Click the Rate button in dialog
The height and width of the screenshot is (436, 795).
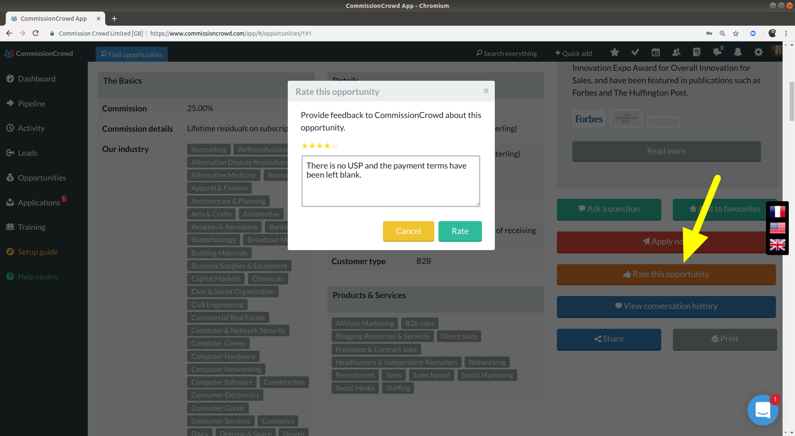tap(460, 231)
